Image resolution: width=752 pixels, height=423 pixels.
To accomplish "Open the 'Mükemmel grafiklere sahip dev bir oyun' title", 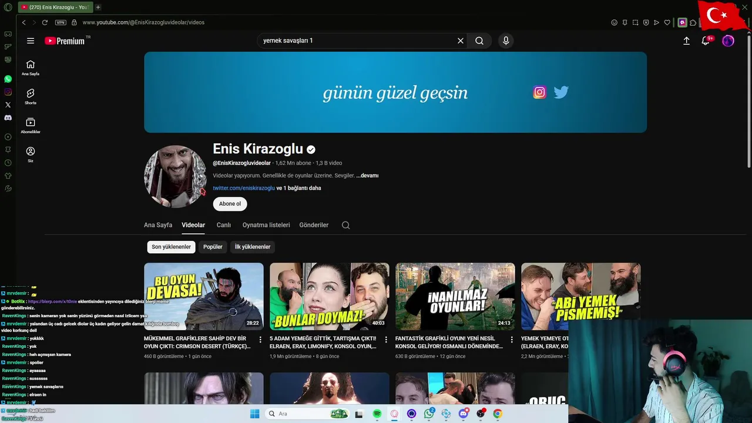I will (197, 343).
